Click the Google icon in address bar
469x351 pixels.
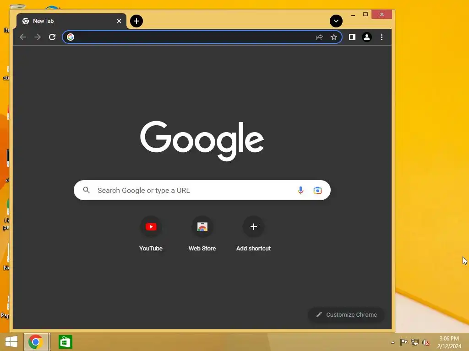[x=71, y=37]
